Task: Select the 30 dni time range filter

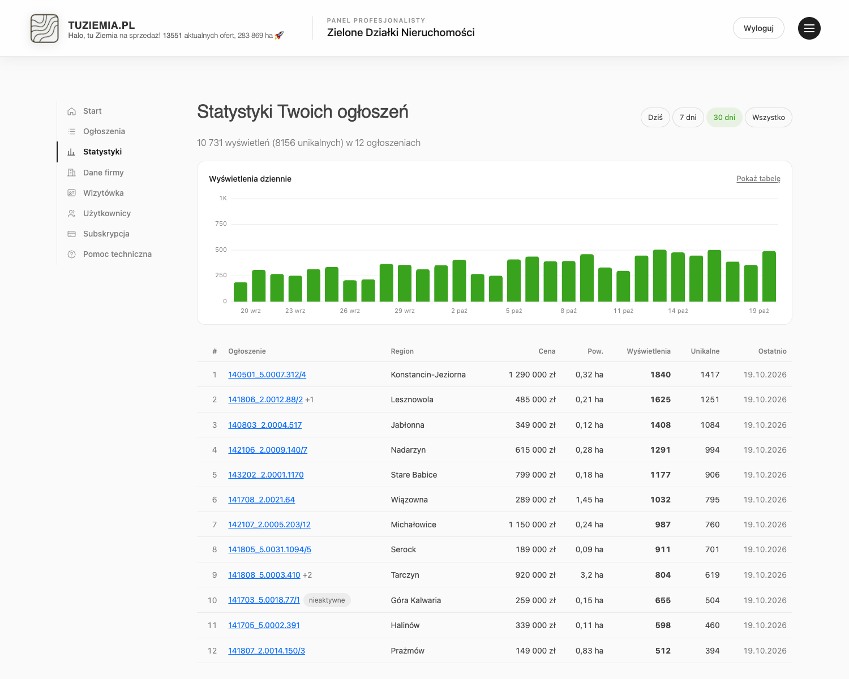Action: (724, 118)
